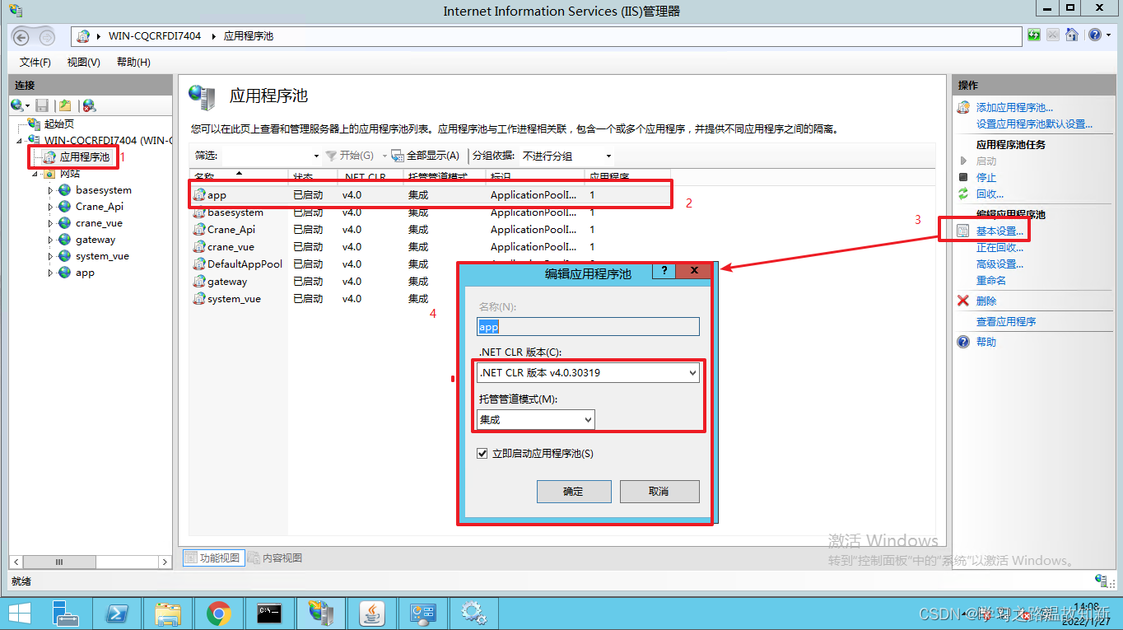Click the filter text input field
The width and height of the screenshot is (1123, 630).
point(265,156)
